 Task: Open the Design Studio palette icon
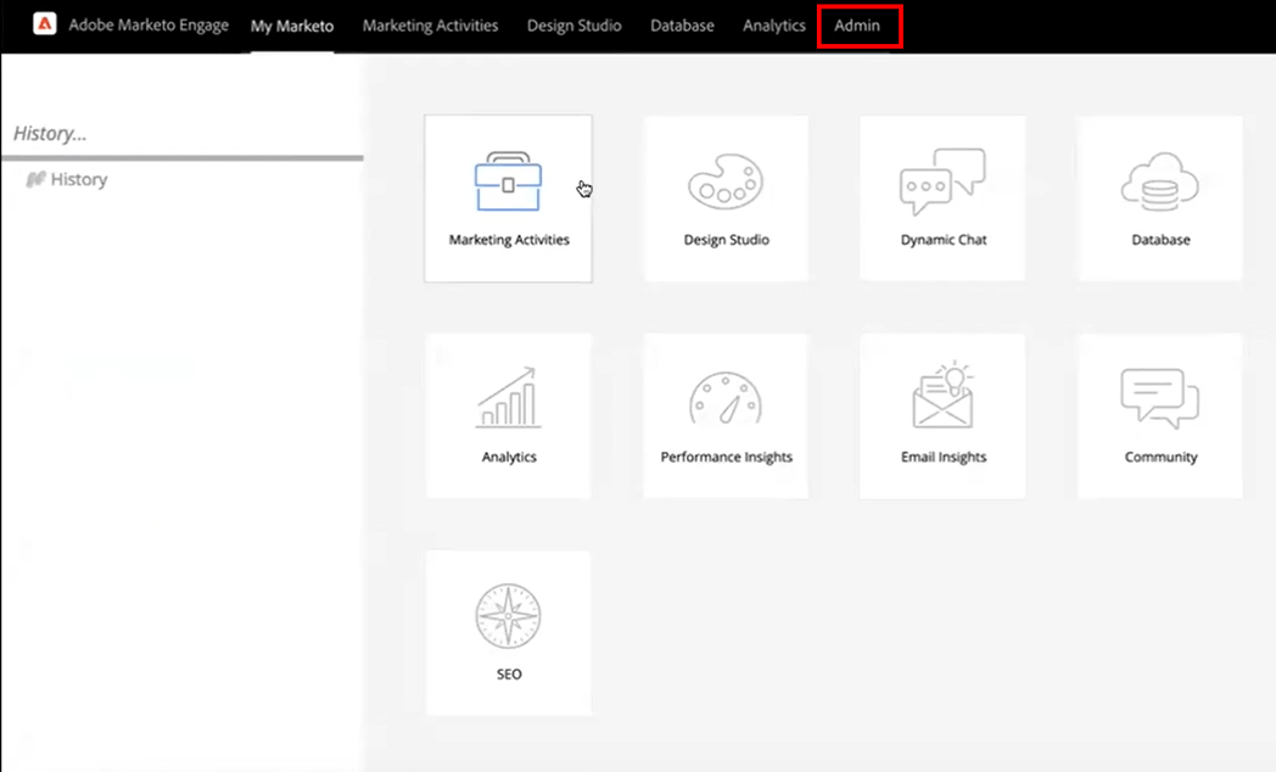tap(725, 181)
